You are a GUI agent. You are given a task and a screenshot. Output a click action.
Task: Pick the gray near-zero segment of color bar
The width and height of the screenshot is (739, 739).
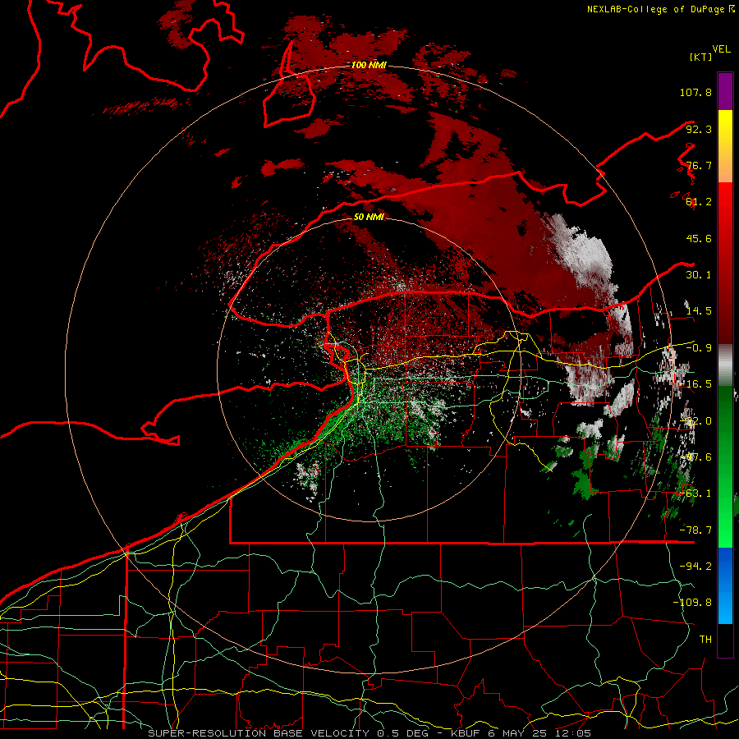[x=725, y=365]
